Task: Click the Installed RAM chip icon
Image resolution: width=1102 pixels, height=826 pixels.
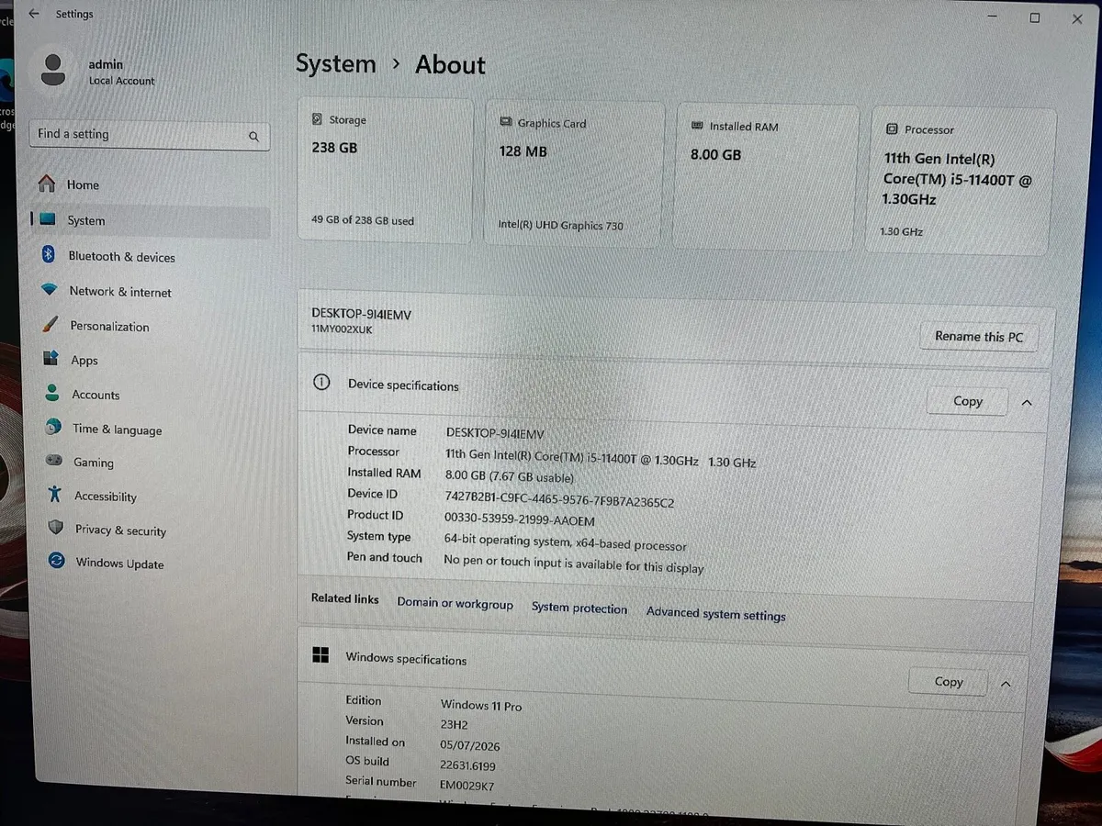Action: tap(698, 126)
